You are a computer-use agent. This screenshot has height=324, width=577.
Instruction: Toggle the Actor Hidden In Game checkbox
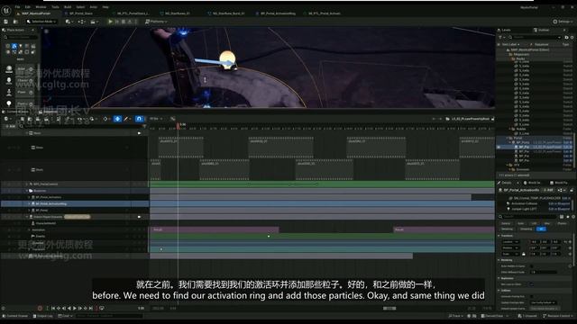pos(531,266)
